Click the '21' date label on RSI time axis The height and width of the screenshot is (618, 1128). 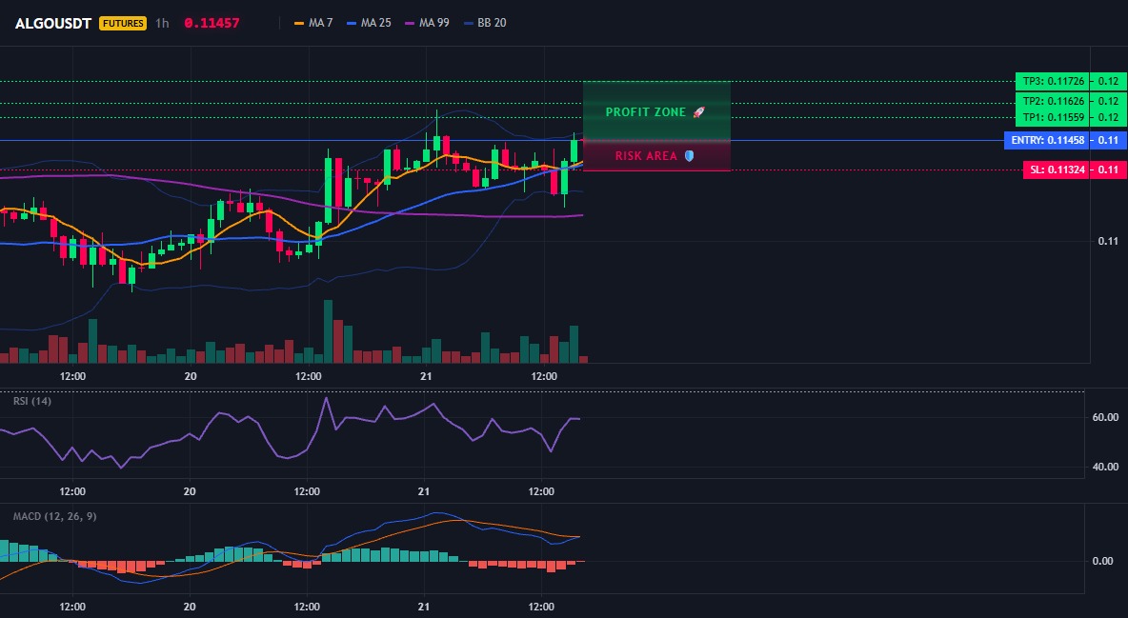[x=424, y=491]
